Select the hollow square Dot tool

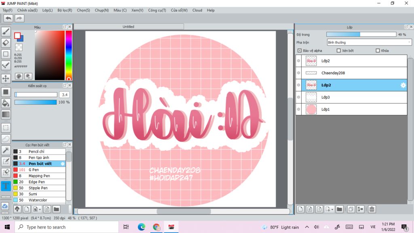coord(6,54)
